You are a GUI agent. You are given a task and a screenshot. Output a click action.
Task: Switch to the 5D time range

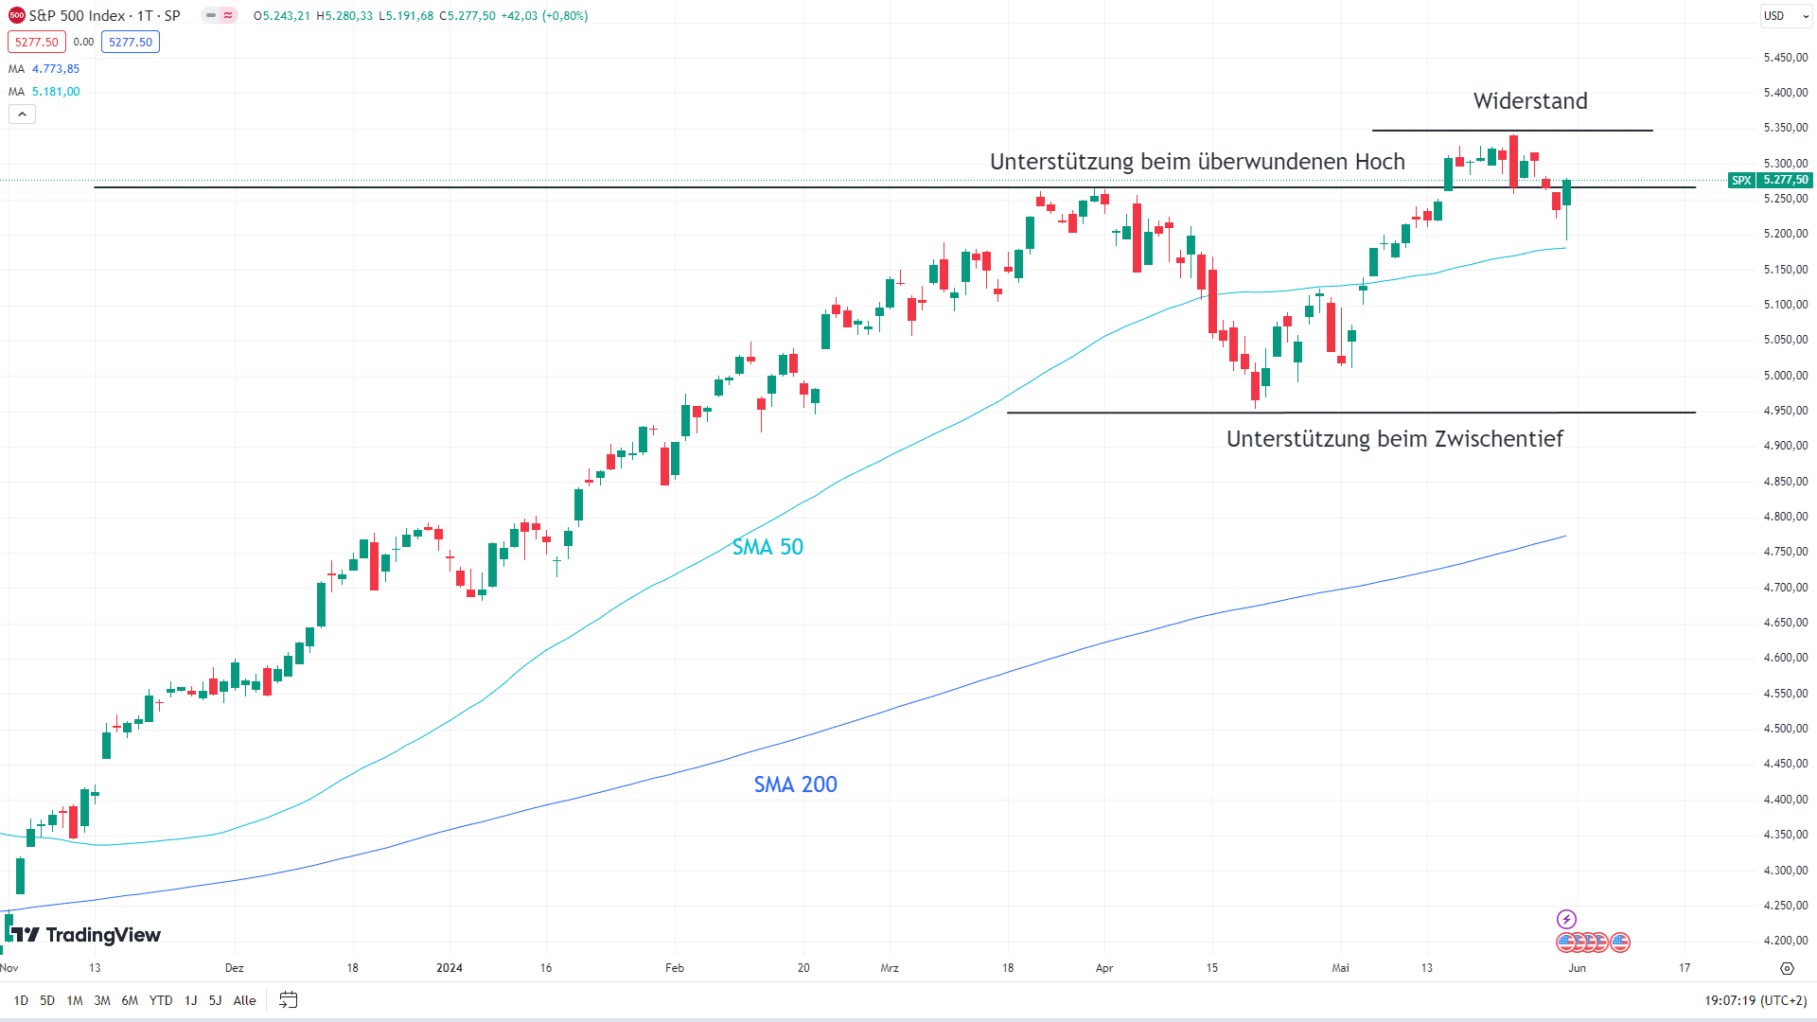click(x=47, y=1000)
